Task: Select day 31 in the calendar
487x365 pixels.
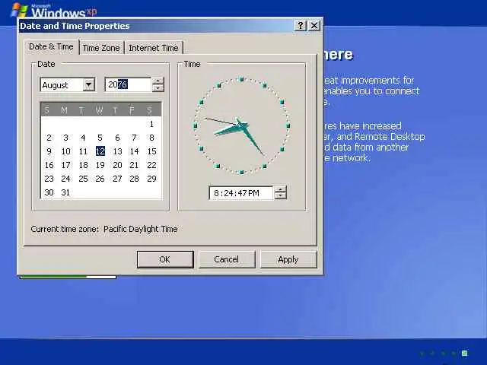Action: point(66,192)
